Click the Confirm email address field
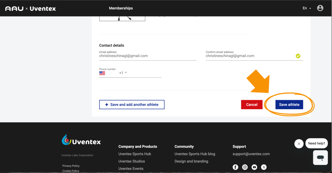Viewport: 332px width, 173px height. 250,56
